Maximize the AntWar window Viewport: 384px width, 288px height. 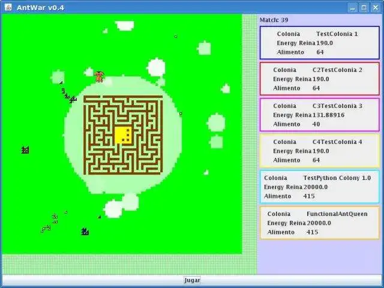(364, 8)
